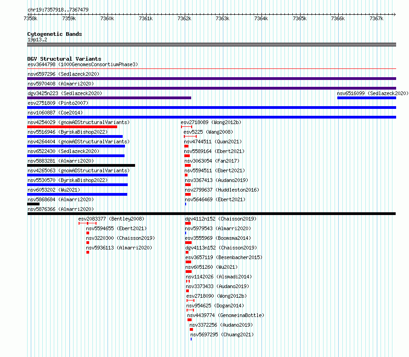The image size is (409, 357).
Task: Click nsv5589164 (Ebert2021) label
Action: tap(214, 151)
